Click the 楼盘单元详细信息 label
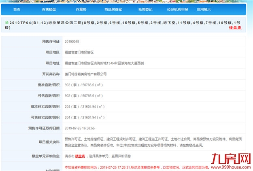253x171 pixels. coord(46,156)
